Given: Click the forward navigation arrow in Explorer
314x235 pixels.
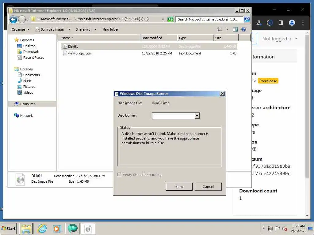Looking at the screenshot, I should (22, 19).
